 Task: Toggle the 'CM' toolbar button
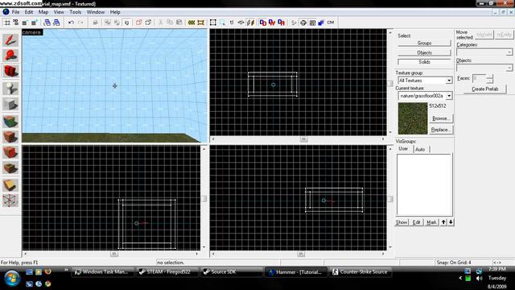pyautogui.click(x=331, y=23)
